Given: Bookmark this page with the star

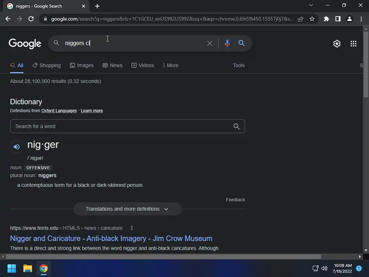Looking at the screenshot, I should click(312, 19).
